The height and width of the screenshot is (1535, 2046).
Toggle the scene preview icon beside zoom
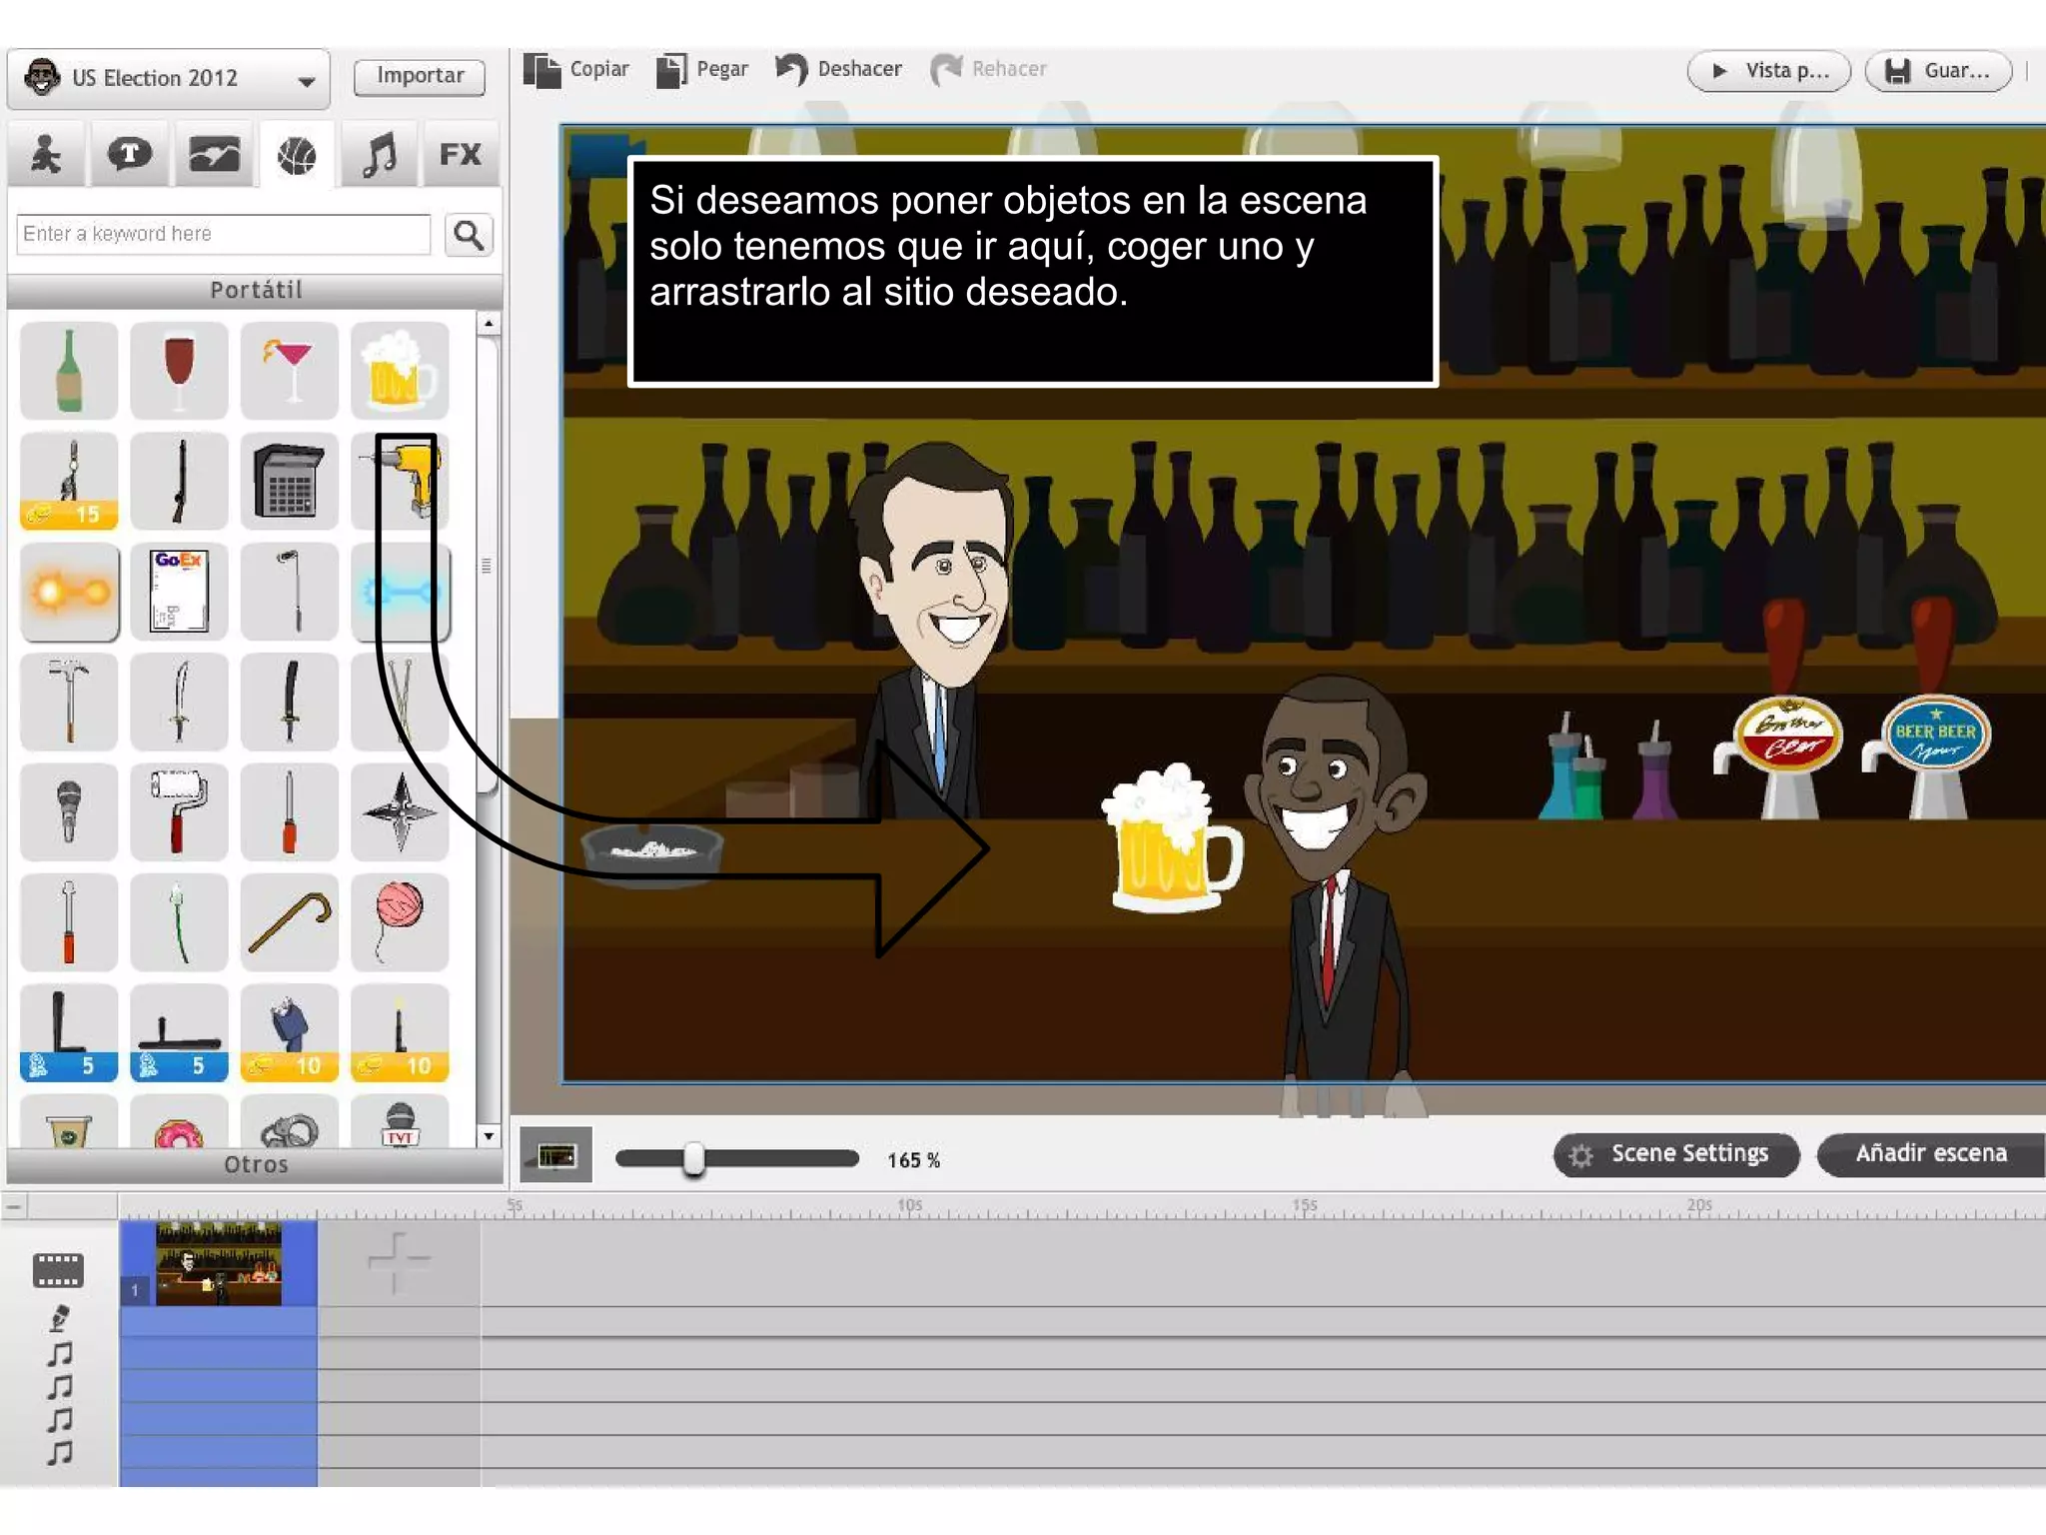tap(556, 1156)
